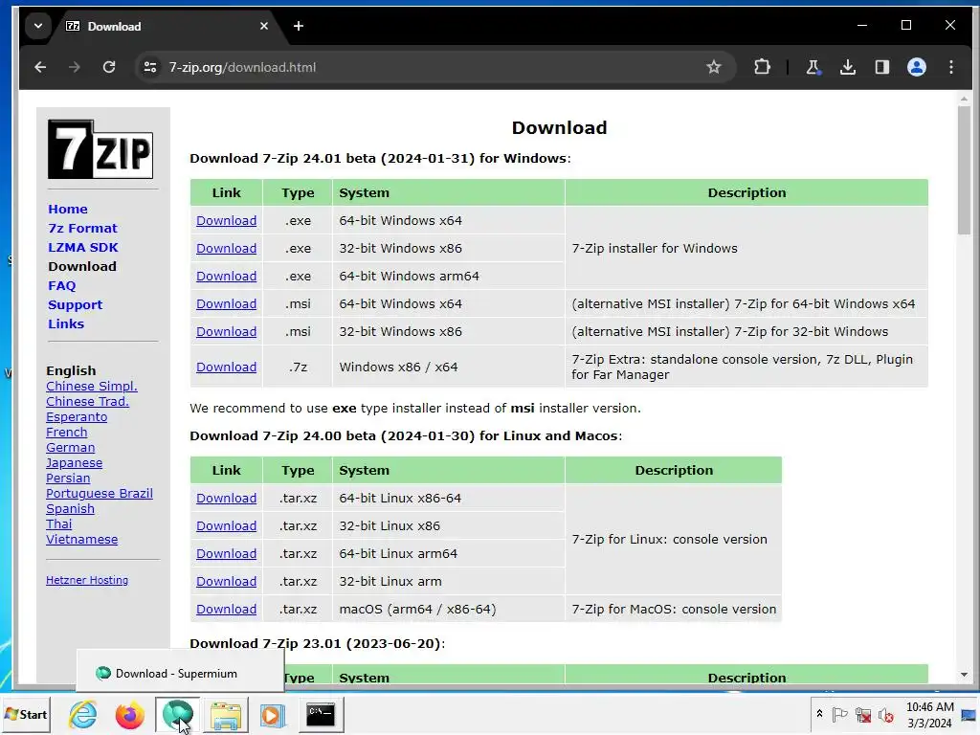Click the scrollbar down arrow
This screenshot has height=735, width=980.
tap(964, 675)
